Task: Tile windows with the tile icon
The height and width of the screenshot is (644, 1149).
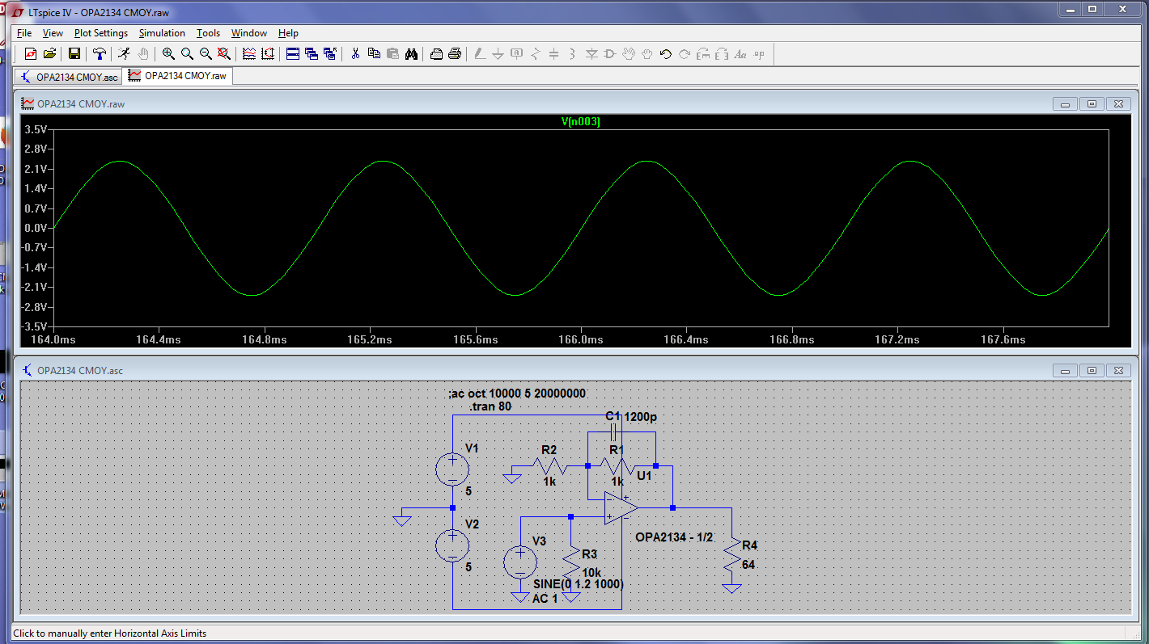Action: point(293,54)
